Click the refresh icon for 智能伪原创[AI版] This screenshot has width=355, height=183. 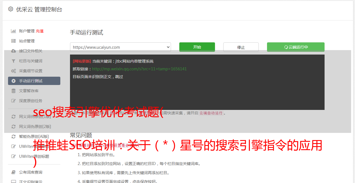tap(13, 136)
